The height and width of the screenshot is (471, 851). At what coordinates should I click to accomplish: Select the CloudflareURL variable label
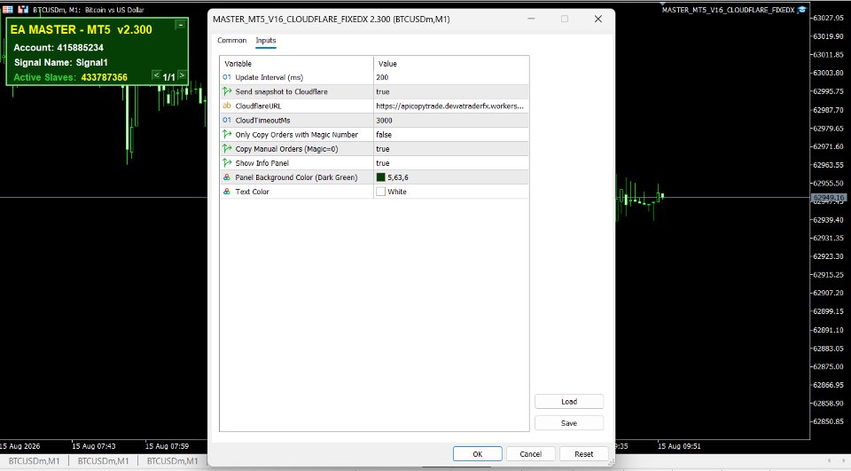[x=258, y=106]
